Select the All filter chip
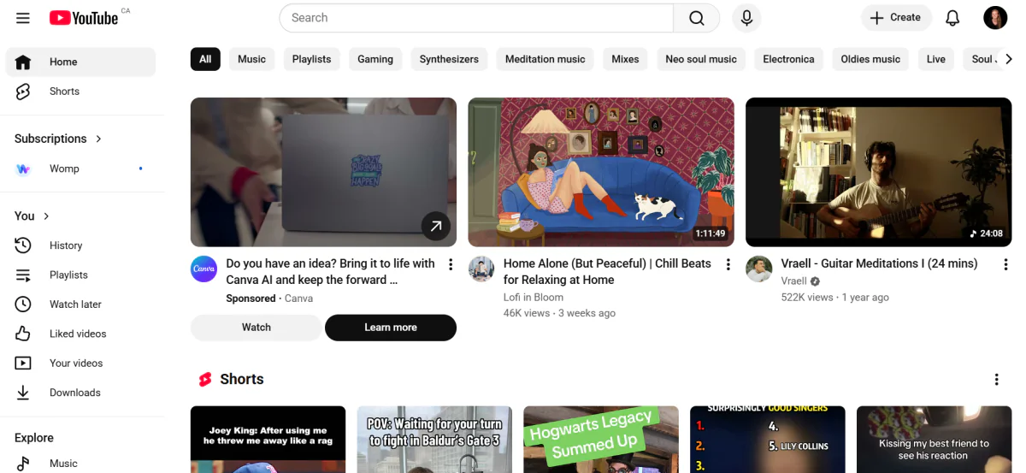1026x473 pixels. pyautogui.click(x=205, y=59)
